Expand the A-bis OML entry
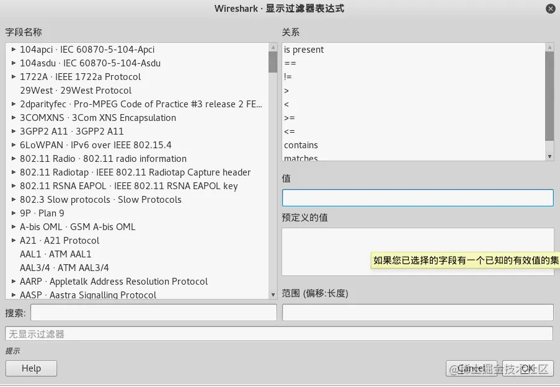This screenshot has height=387, width=560. tap(14, 226)
